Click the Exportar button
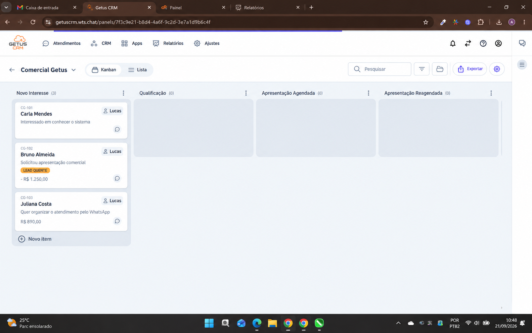The height and width of the screenshot is (333, 532). coord(470,69)
